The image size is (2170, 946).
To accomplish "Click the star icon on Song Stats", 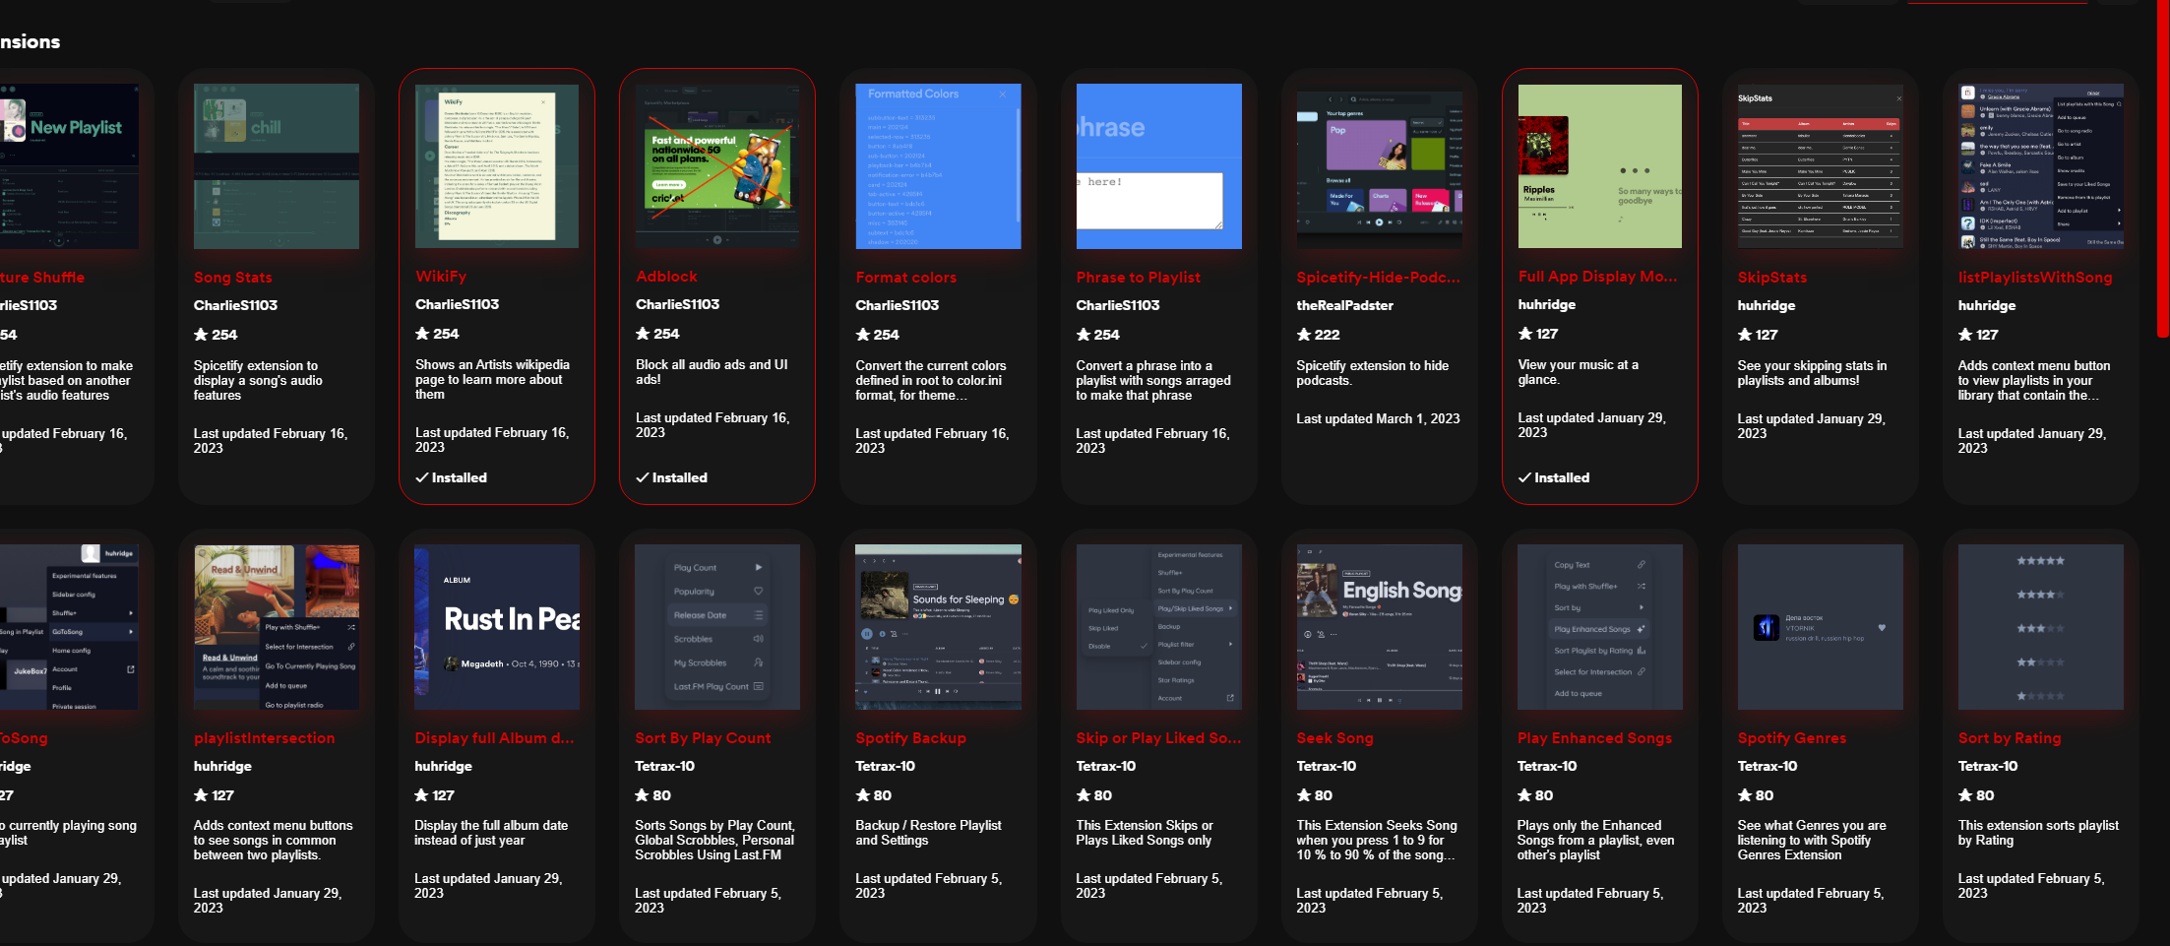I will tap(202, 334).
